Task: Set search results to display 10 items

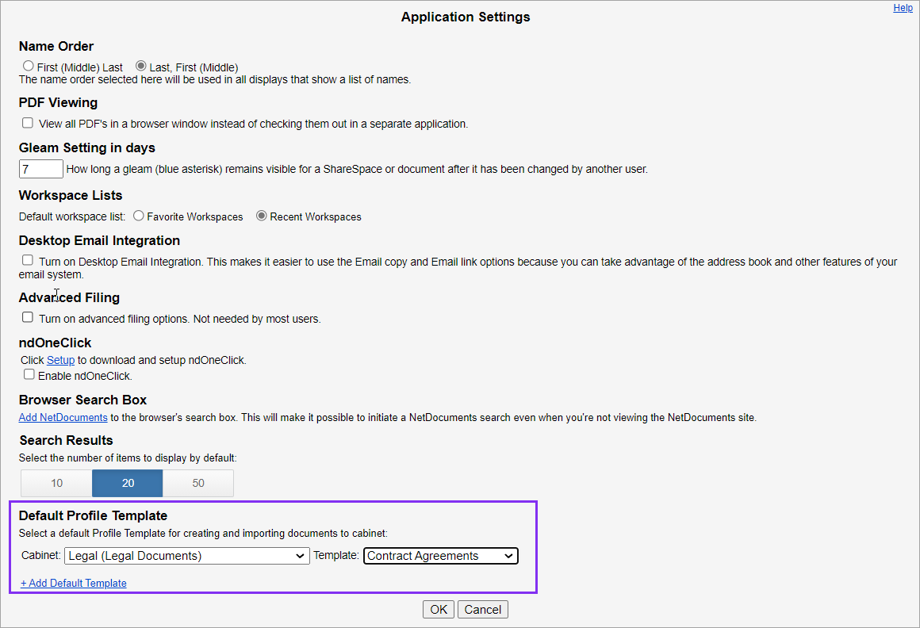Action: (56, 483)
